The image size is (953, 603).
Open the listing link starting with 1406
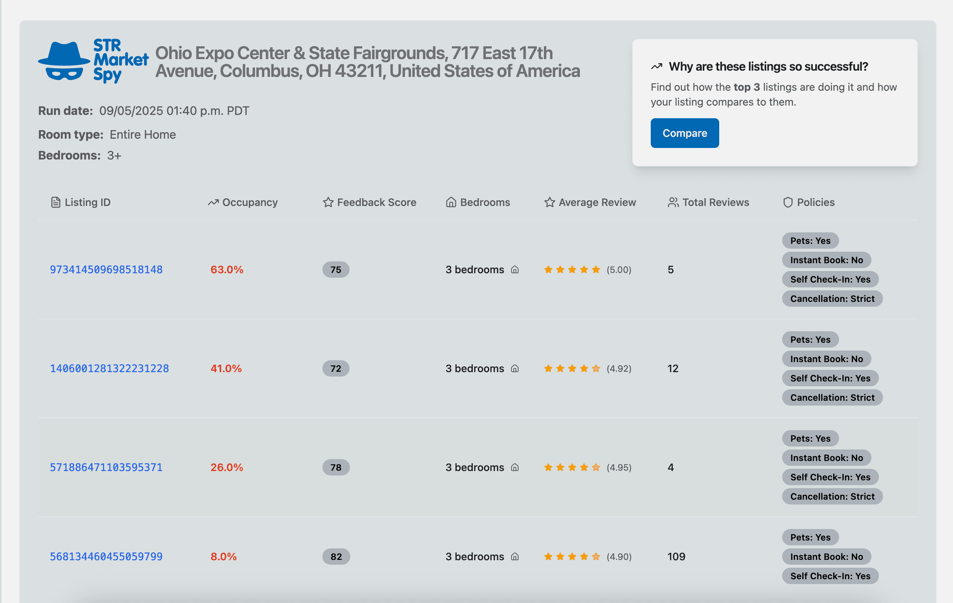109,368
